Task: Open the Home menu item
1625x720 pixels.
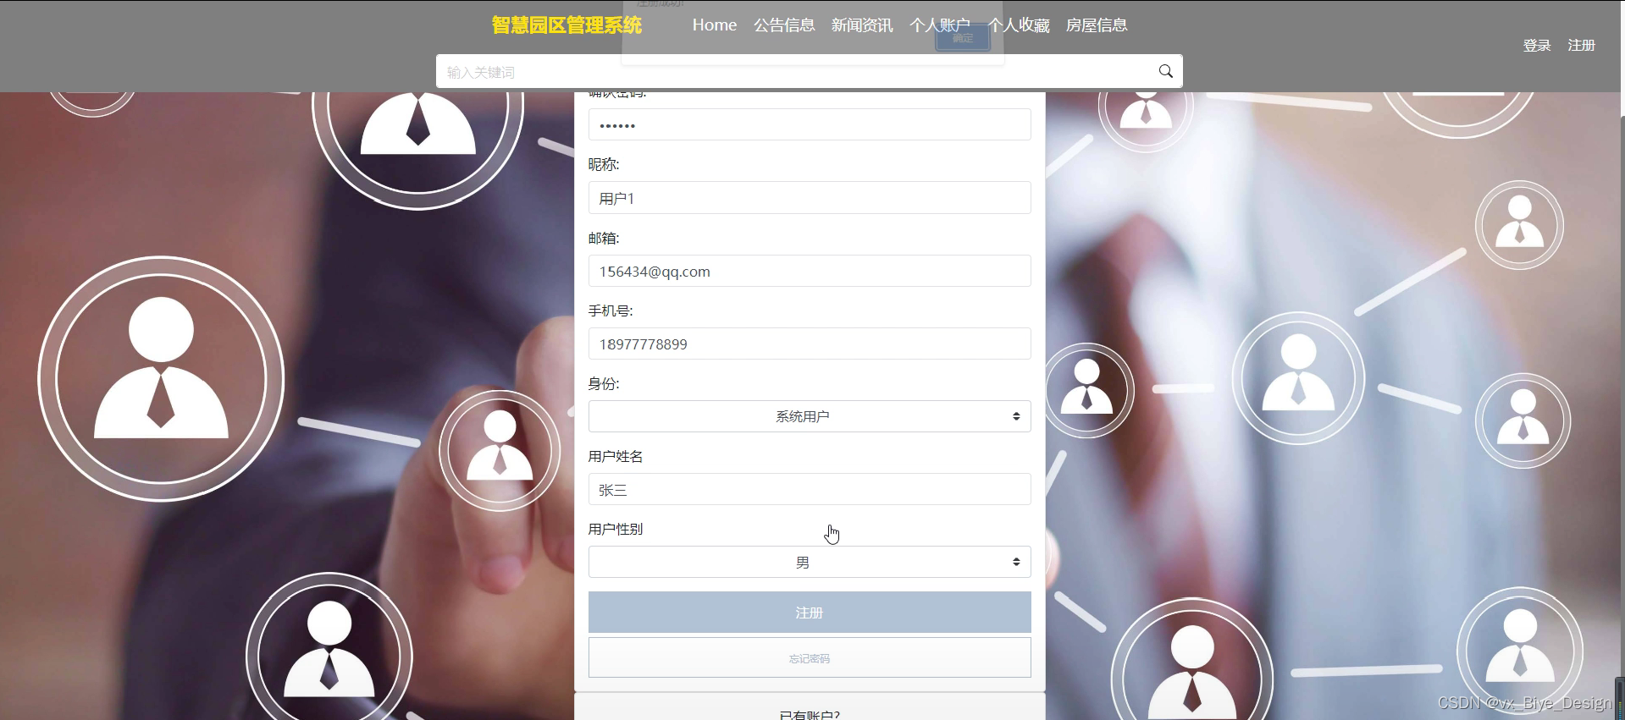Action: [714, 25]
